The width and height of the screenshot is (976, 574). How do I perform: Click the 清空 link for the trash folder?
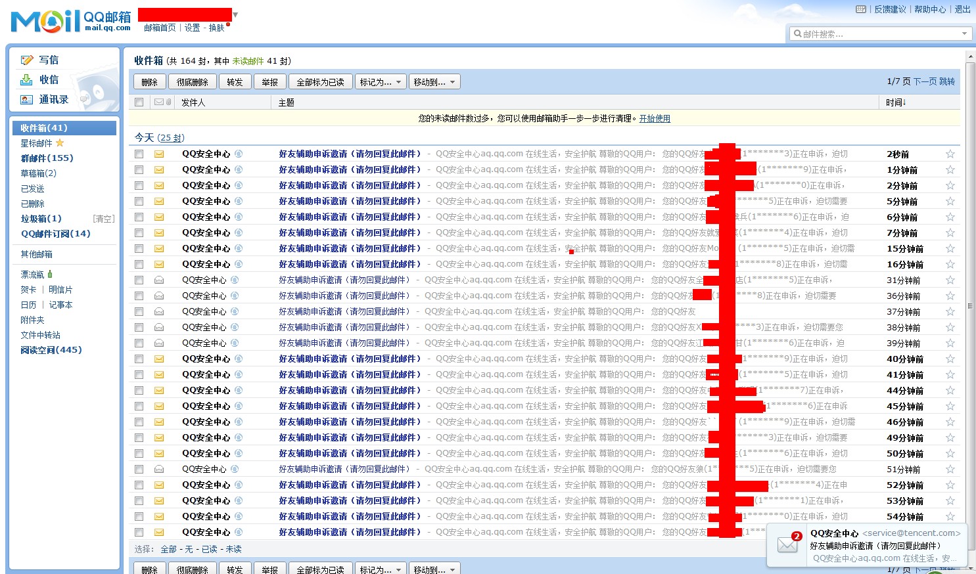[x=104, y=218]
